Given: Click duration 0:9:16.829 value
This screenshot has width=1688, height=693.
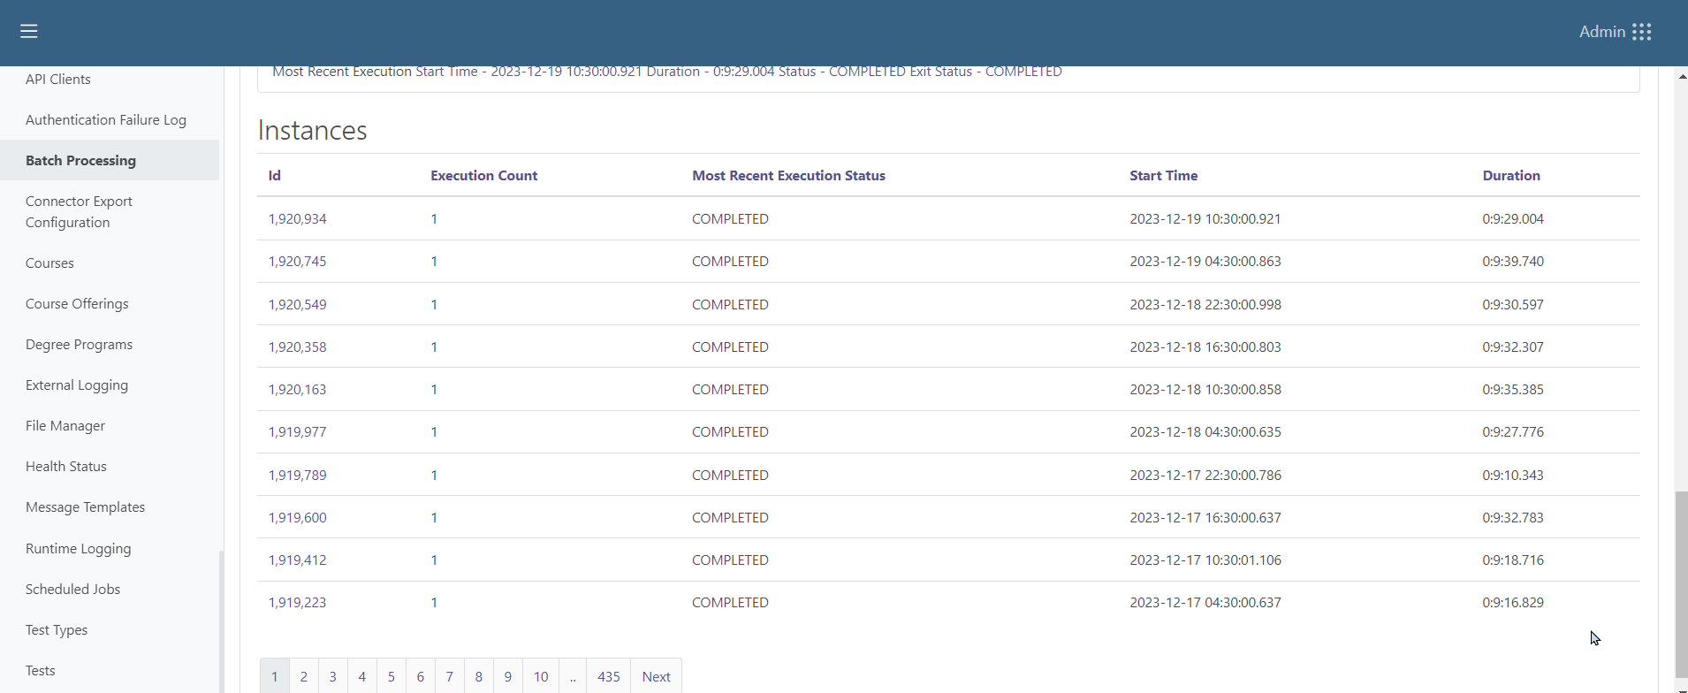Looking at the screenshot, I should point(1513,603).
